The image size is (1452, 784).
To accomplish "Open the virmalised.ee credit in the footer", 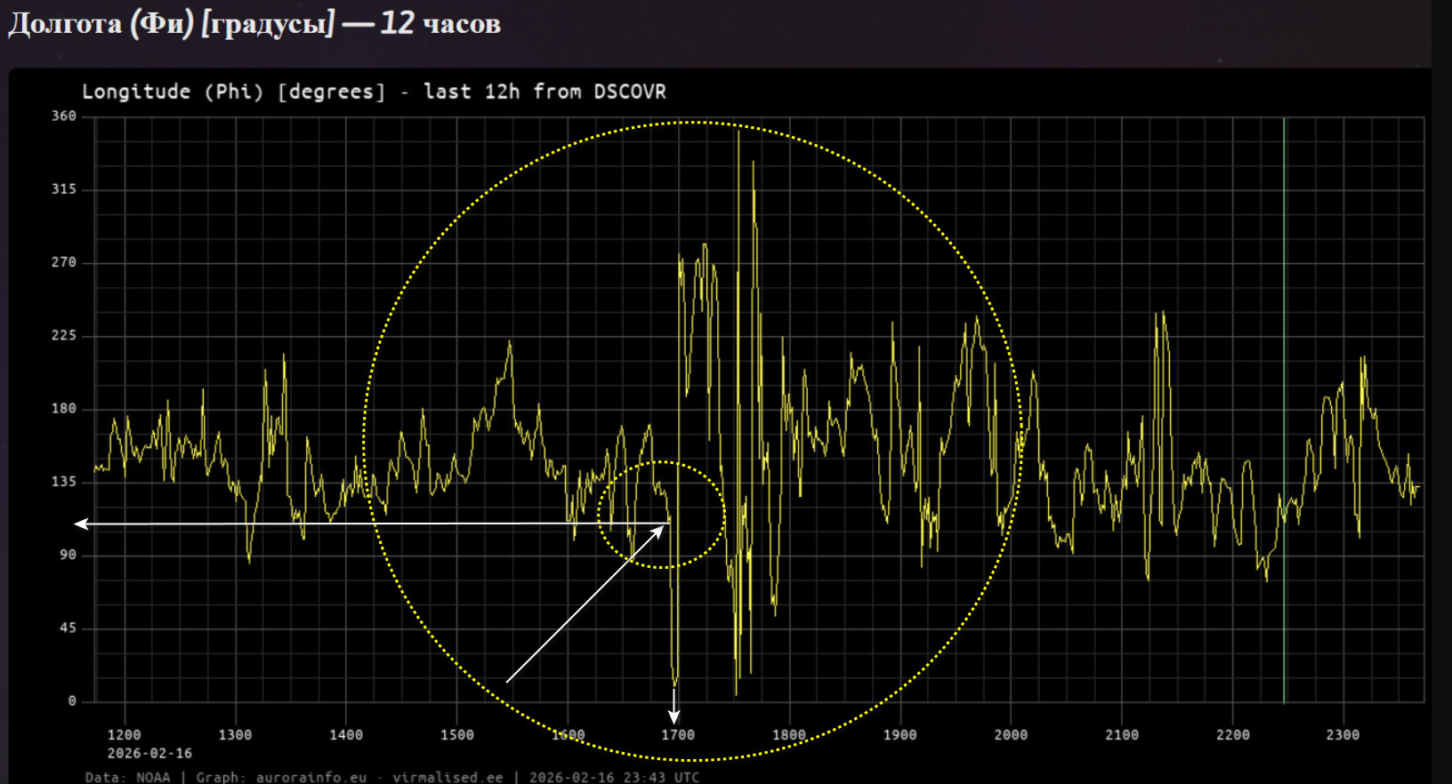I will (448, 777).
